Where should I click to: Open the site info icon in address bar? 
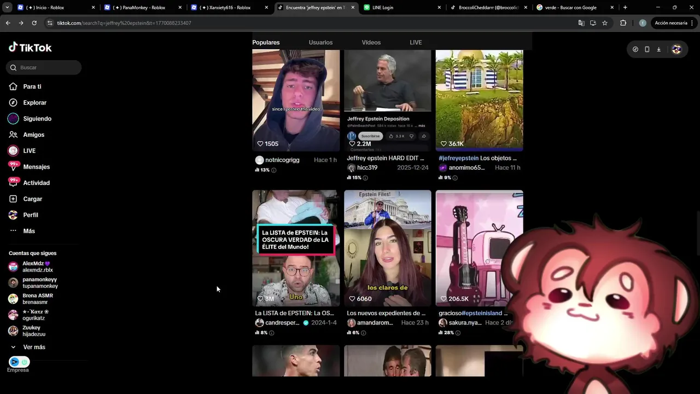coord(50,23)
